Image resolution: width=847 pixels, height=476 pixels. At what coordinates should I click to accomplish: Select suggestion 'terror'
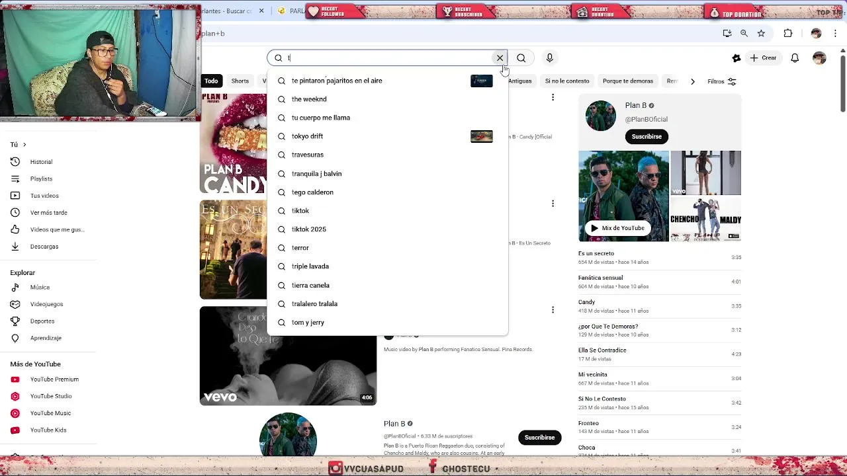[x=387, y=248]
